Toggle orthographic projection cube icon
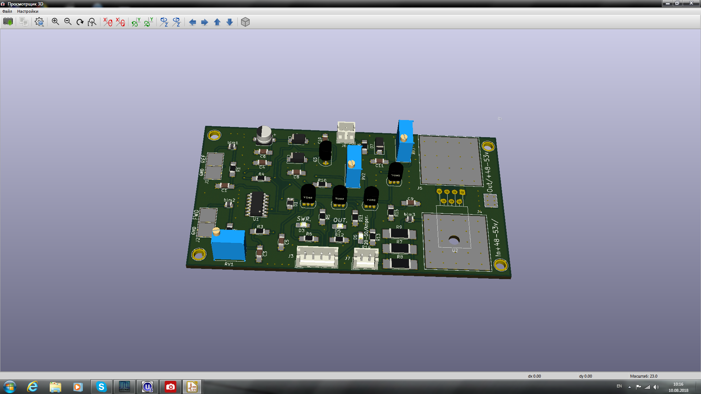 (245, 22)
